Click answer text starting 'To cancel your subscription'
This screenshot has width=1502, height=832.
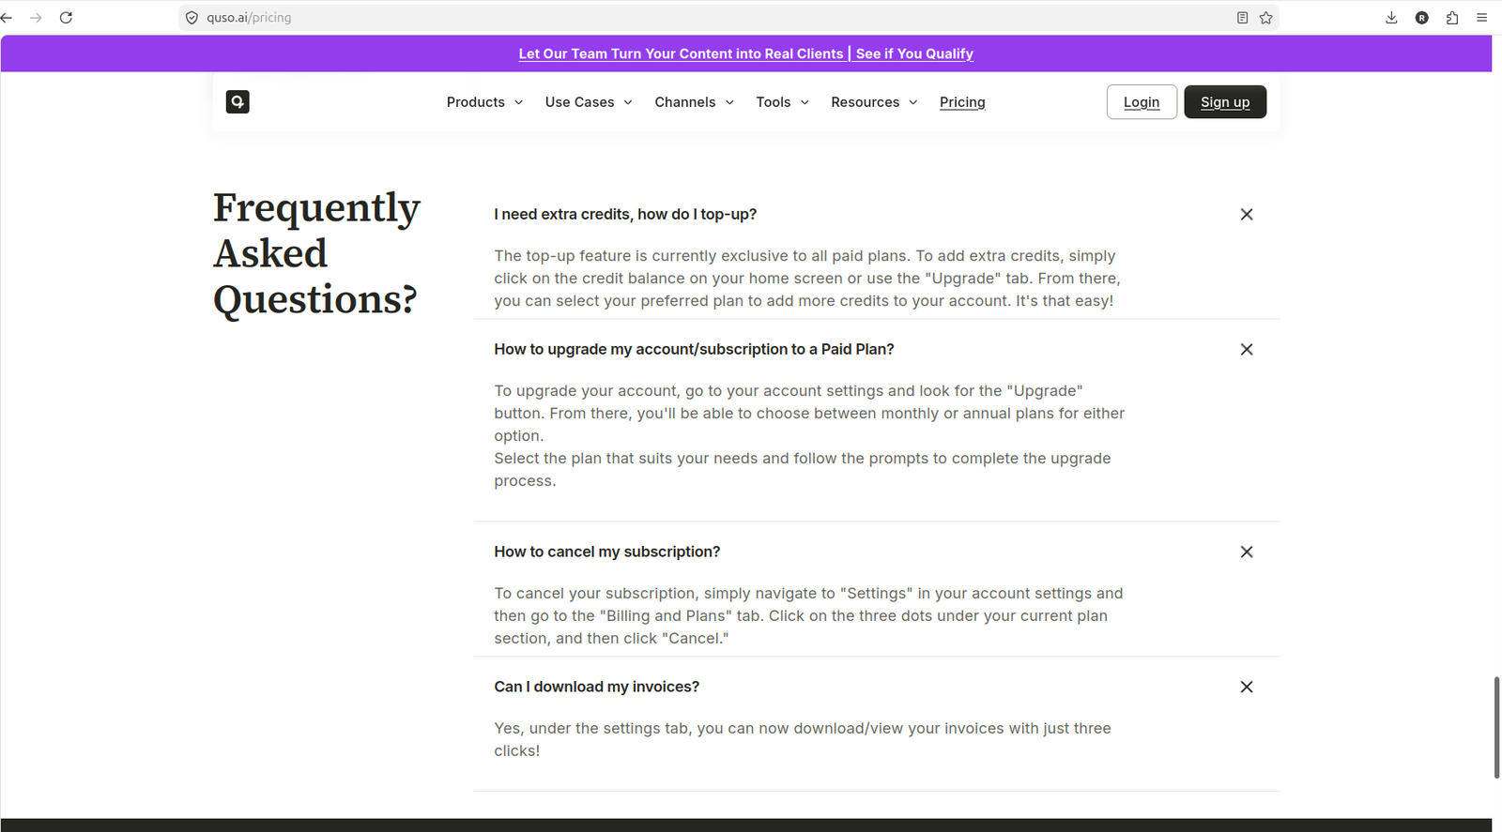click(808, 616)
